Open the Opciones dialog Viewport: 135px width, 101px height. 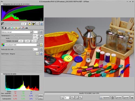click(104, 97)
